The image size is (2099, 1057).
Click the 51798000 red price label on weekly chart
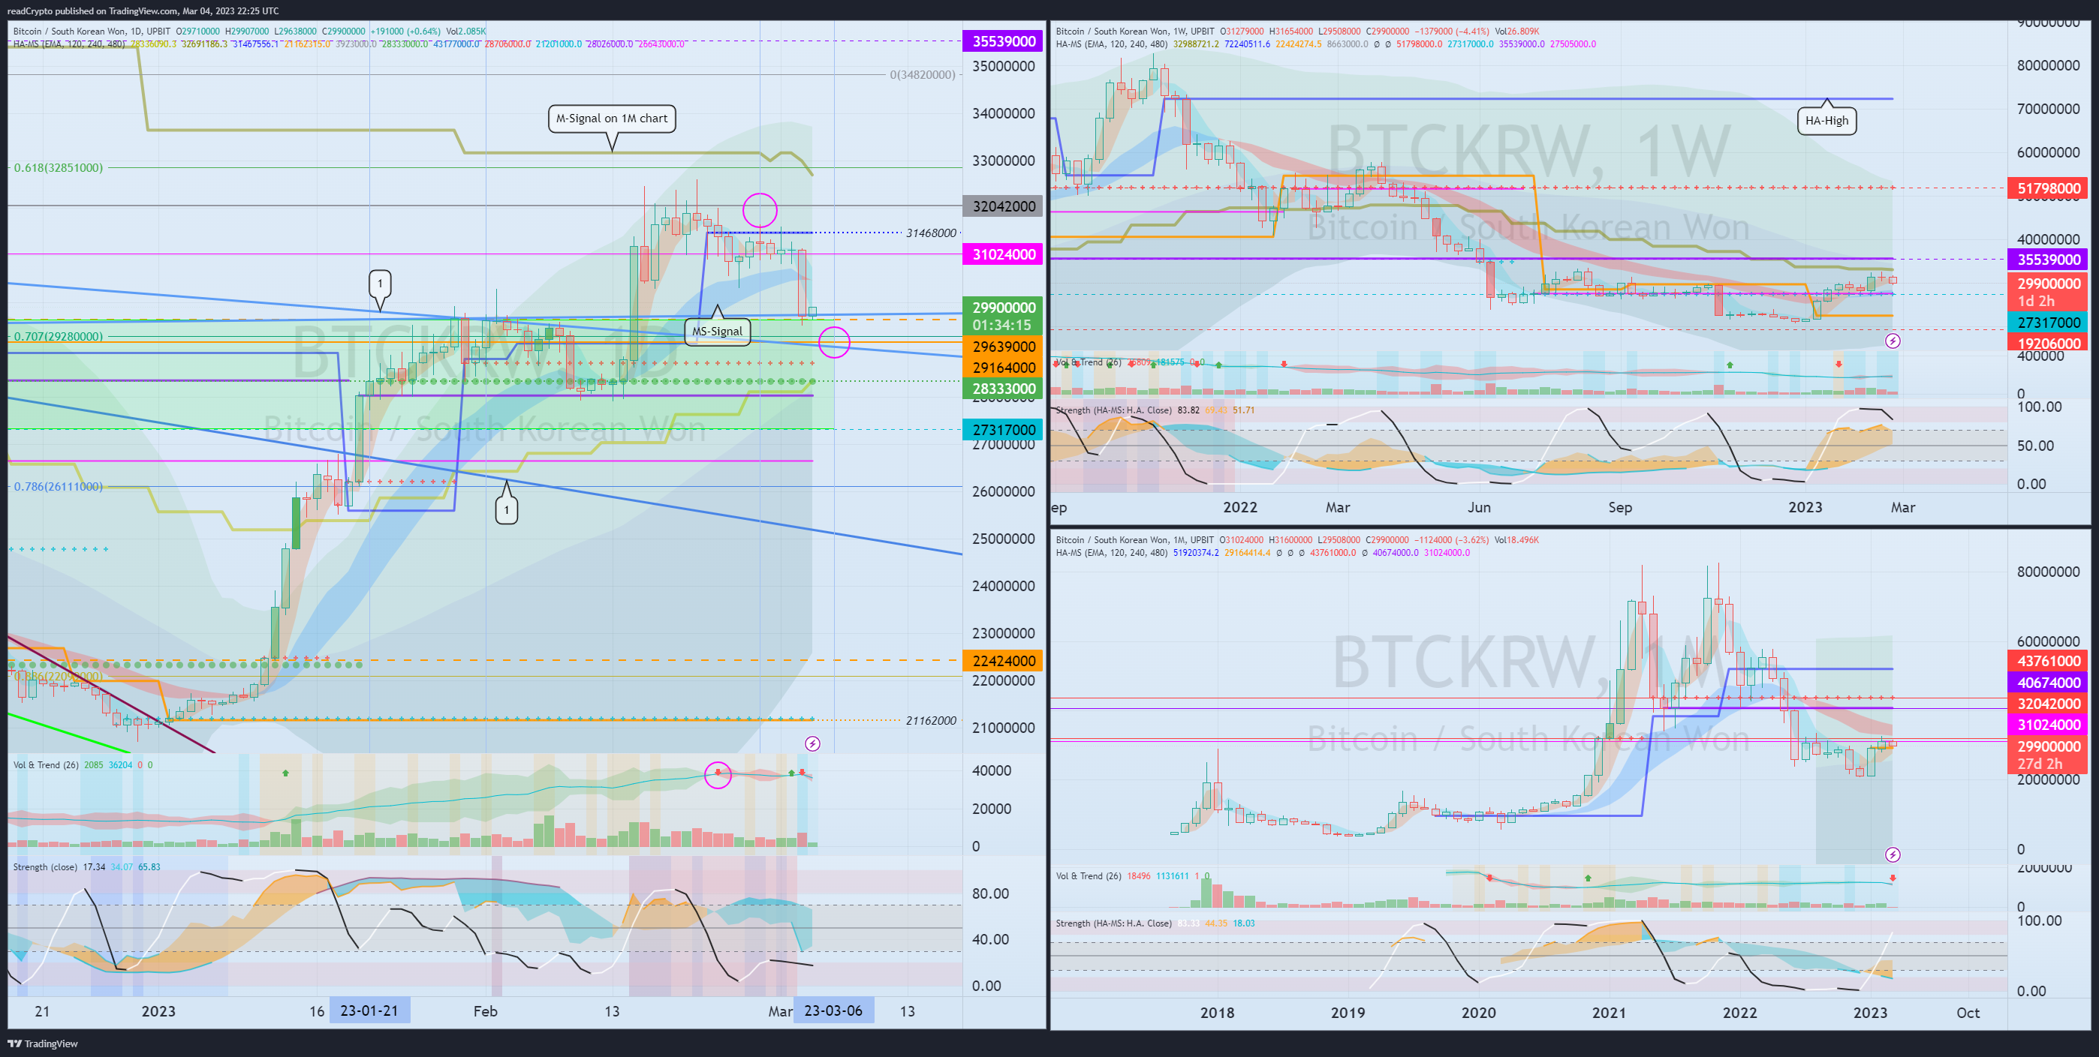2048,189
